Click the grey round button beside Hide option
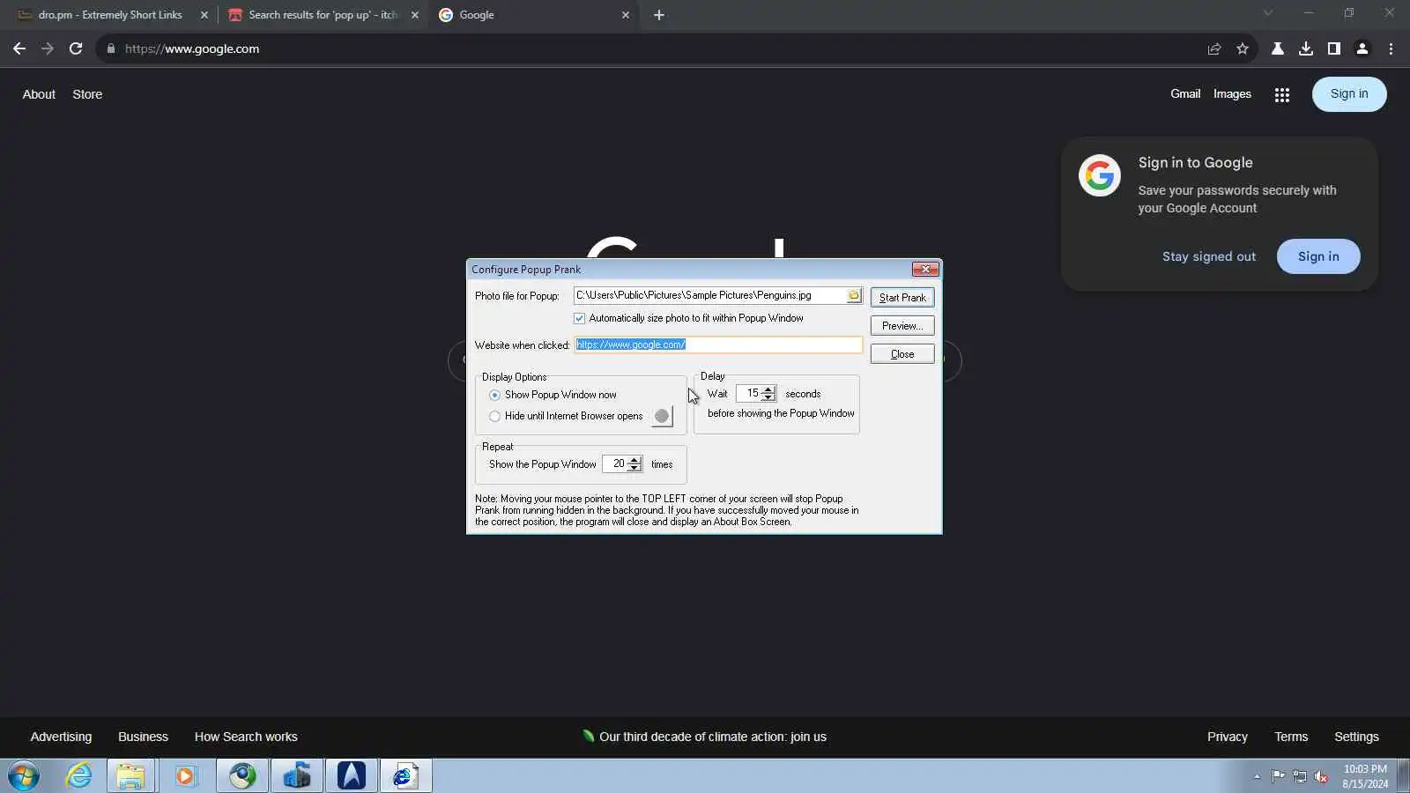The width and height of the screenshot is (1410, 793). point(662,416)
